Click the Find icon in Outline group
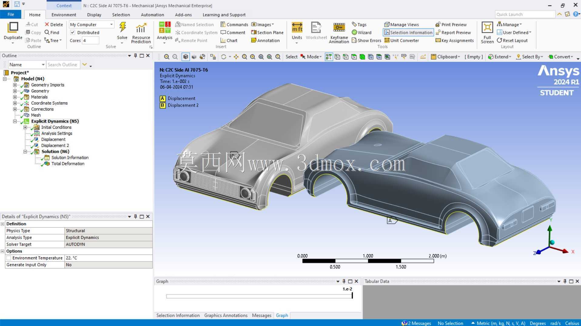 [x=52, y=32]
